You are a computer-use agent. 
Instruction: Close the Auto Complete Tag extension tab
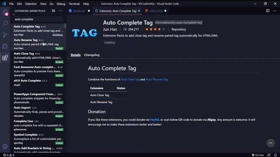click(x=139, y=11)
